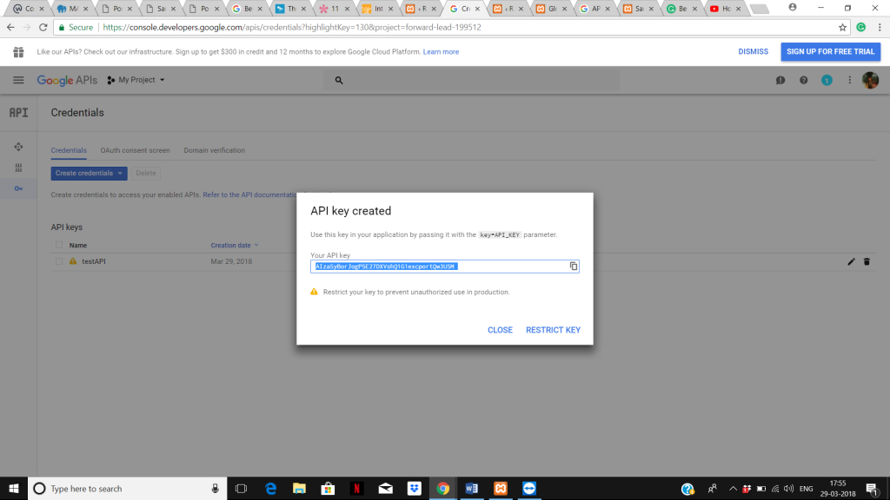The width and height of the screenshot is (890, 500).
Task: Click the Sign Up For Free Trial button
Action: pyautogui.click(x=830, y=51)
